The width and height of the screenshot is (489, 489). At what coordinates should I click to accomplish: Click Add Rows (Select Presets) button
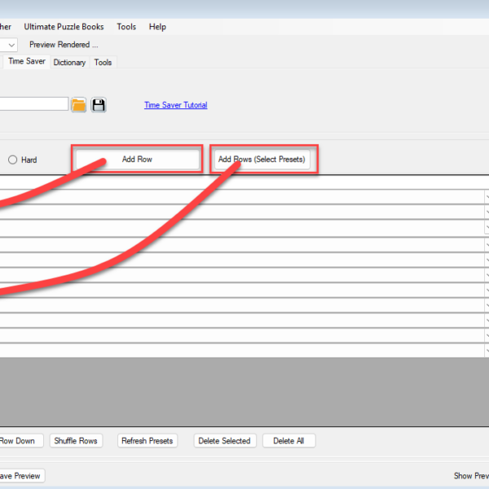262,160
